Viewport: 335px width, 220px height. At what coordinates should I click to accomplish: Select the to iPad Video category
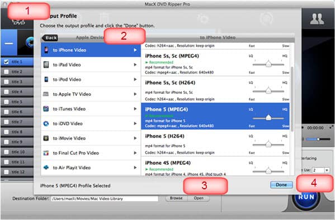coord(91,65)
